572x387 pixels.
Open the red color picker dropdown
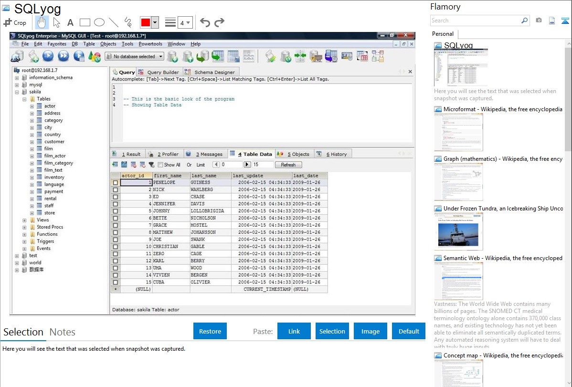click(155, 22)
